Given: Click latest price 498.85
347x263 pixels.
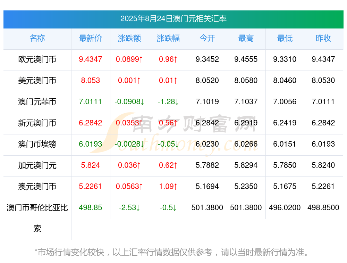Looking at the screenshot, I should click(91, 208).
